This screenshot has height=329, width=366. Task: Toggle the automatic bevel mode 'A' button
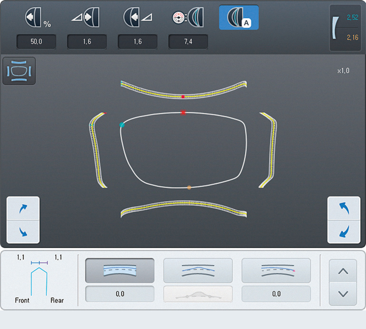point(239,18)
